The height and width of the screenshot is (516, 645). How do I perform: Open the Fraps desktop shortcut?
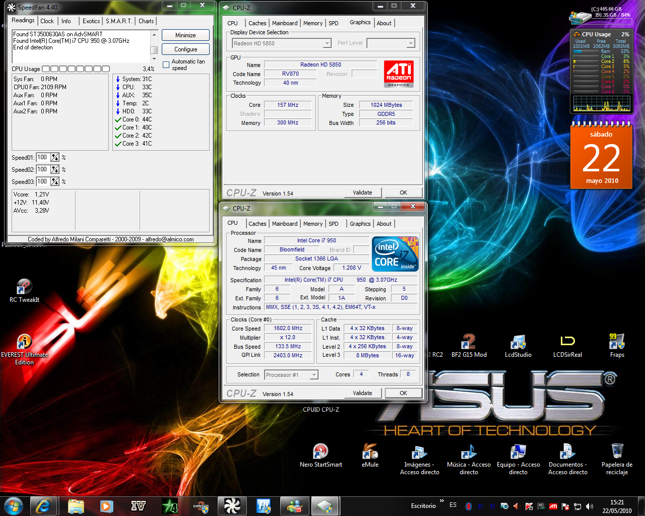(x=617, y=342)
